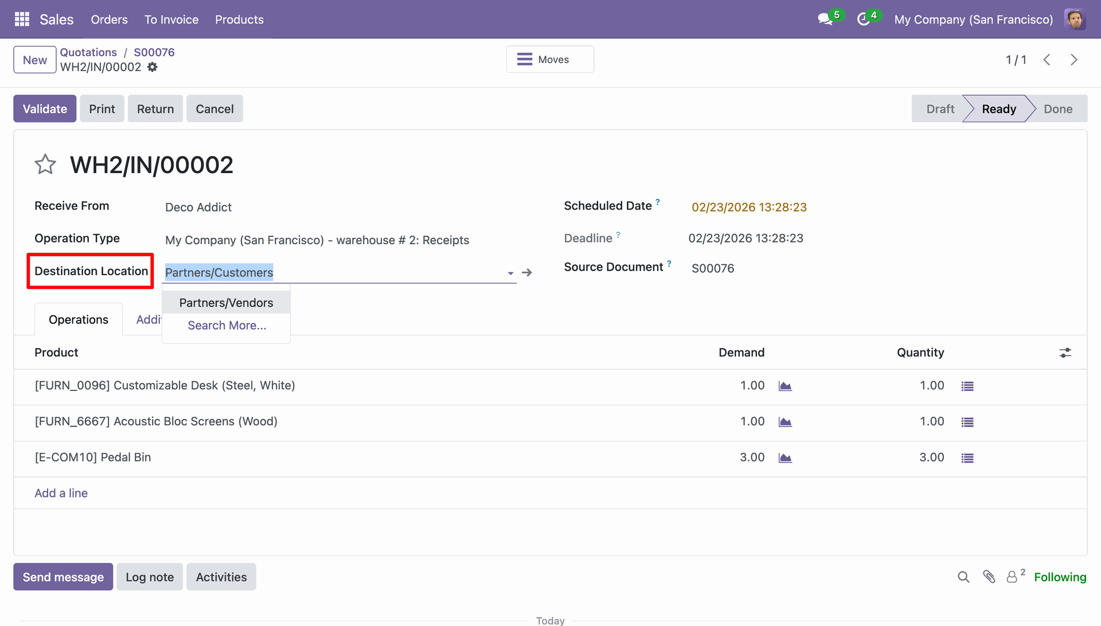Open detailed operations list for Pedal Bin

coord(967,458)
